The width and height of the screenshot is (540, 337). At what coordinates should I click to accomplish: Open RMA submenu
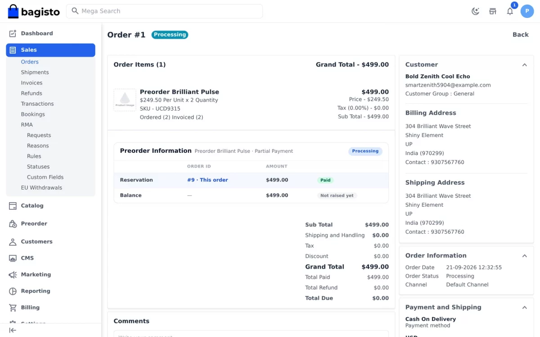pyautogui.click(x=27, y=125)
